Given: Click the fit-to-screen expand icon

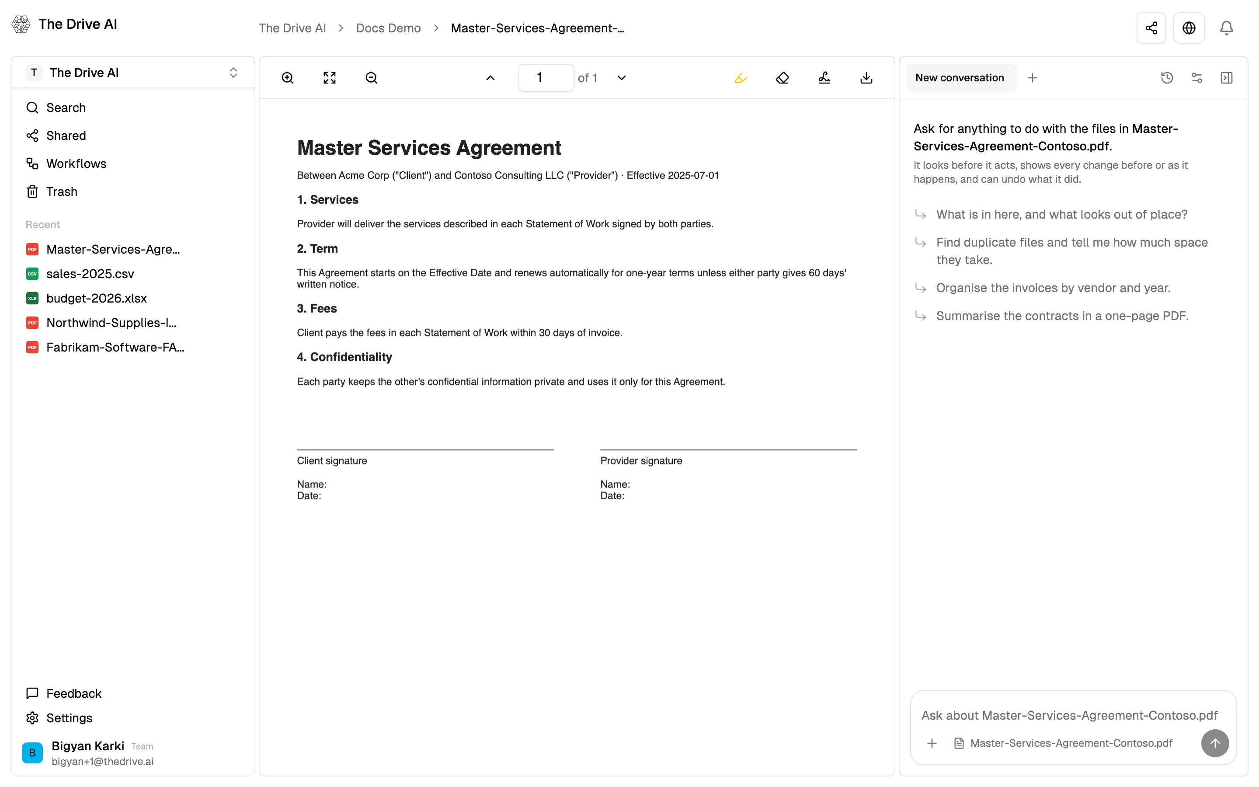Looking at the screenshot, I should tap(329, 78).
